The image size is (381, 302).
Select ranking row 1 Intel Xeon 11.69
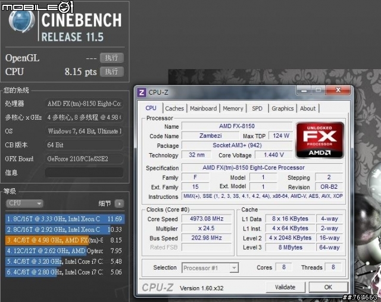[65, 219]
